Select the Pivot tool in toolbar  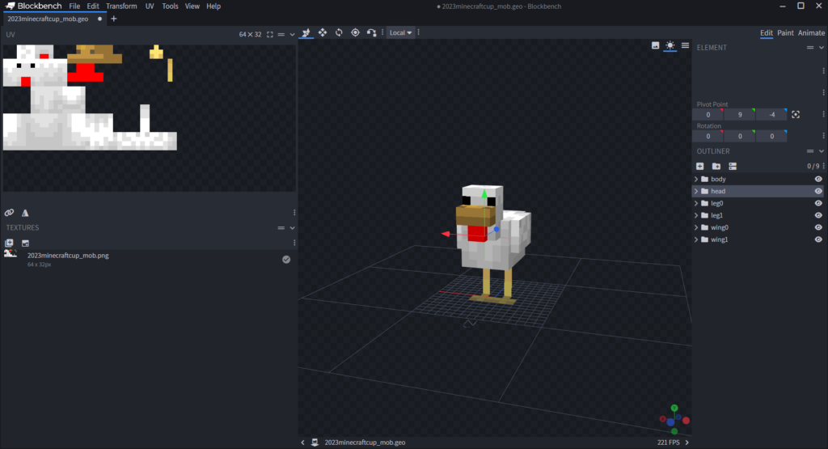click(355, 32)
